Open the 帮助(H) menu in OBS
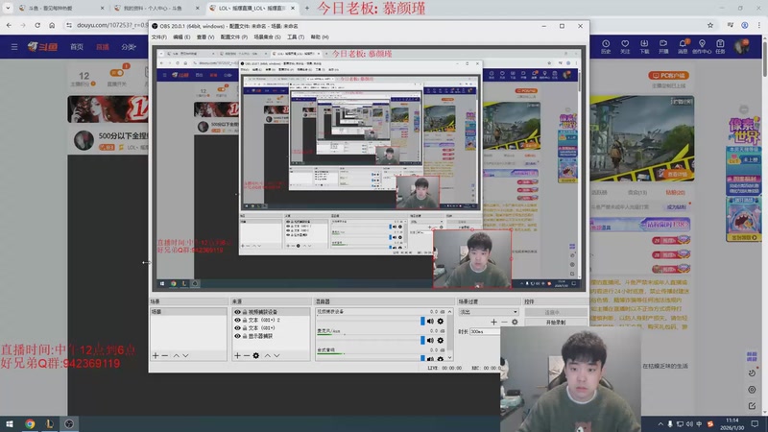This screenshot has width=768, height=432. coord(320,37)
